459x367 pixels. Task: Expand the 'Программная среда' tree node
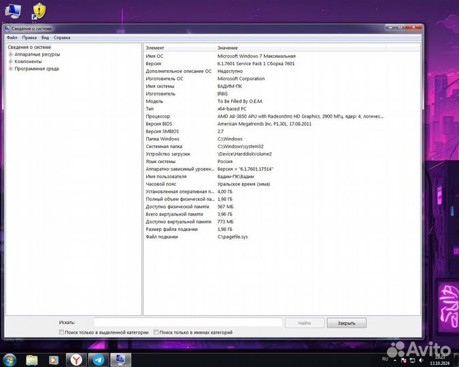point(10,69)
